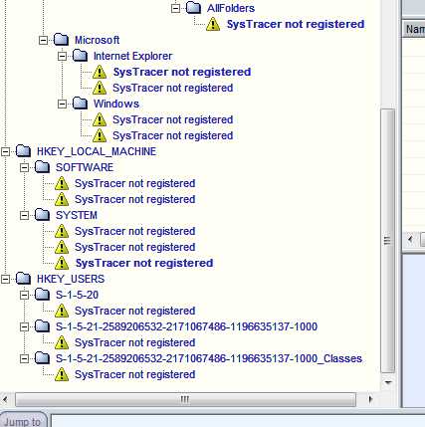Click the AllFolders folder icon
The width and height of the screenshot is (425, 427).
pos(193,8)
